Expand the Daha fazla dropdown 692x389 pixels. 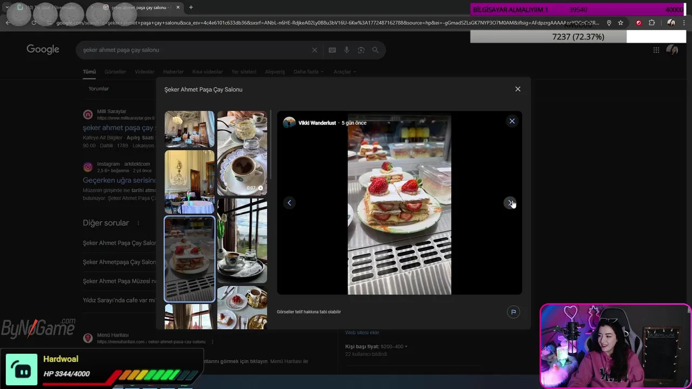(308, 71)
